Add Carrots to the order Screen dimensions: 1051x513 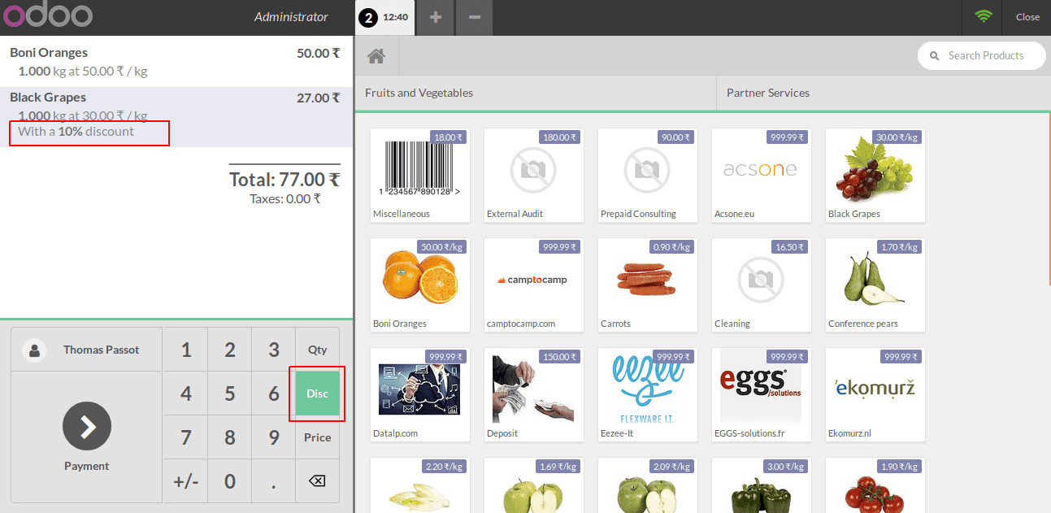tap(648, 285)
